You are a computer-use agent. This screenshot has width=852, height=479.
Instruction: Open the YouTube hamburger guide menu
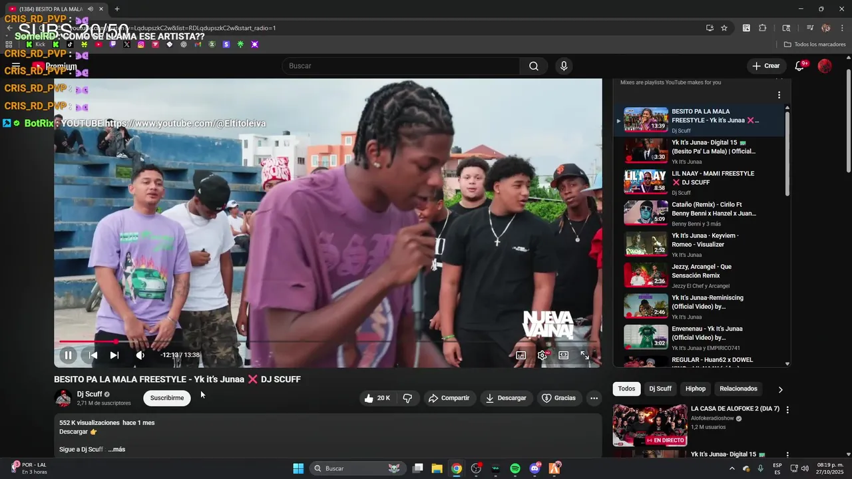(x=16, y=66)
